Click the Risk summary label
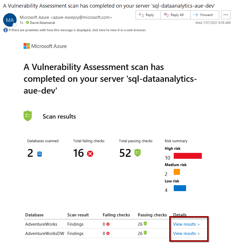 point(176,141)
